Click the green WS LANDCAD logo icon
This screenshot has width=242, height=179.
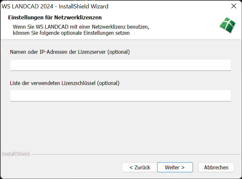click(227, 26)
